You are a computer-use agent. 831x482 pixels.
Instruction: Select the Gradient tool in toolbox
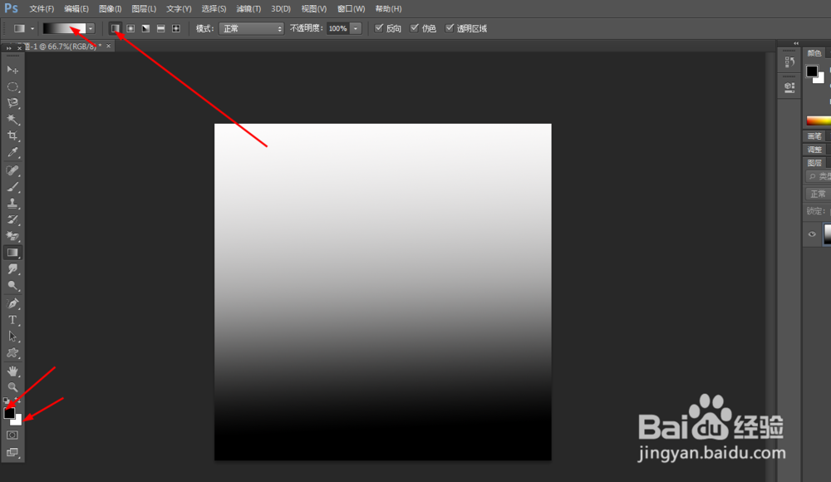pyautogui.click(x=12, y=253)
